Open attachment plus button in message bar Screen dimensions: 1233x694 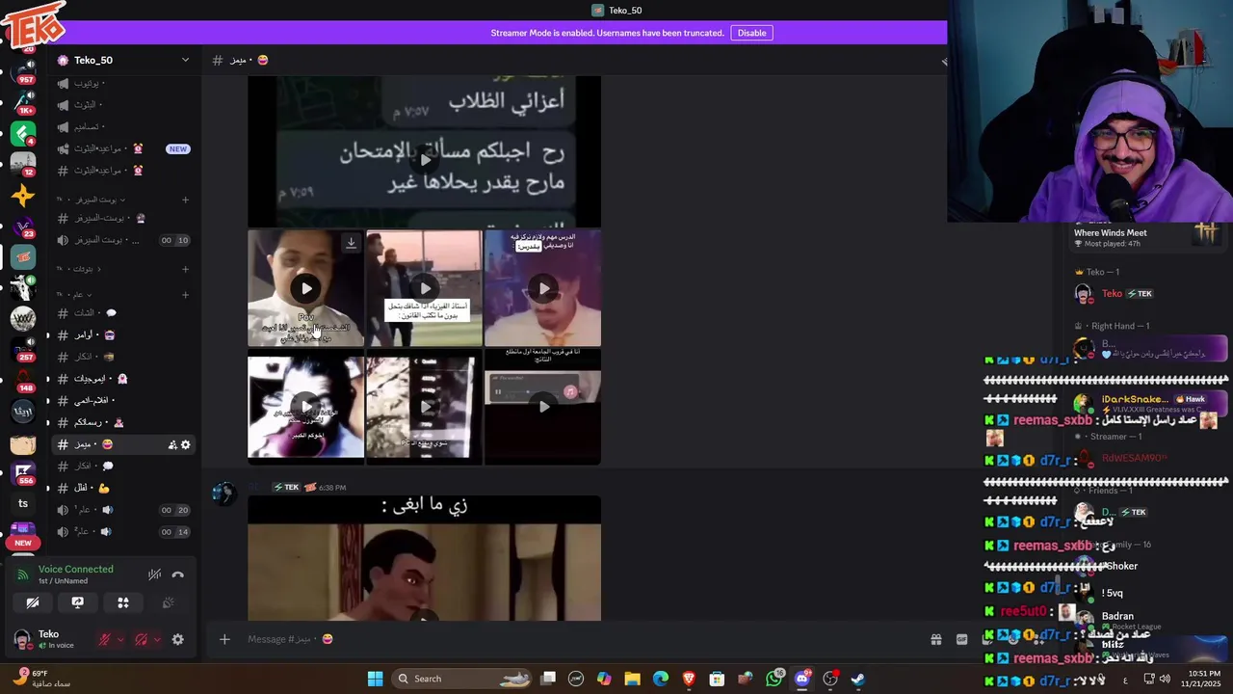pos(224,639)
